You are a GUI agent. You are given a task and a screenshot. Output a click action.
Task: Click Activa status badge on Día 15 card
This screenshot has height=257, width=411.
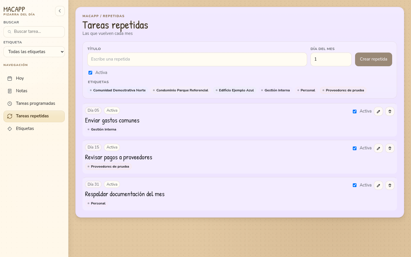point(112,147)
